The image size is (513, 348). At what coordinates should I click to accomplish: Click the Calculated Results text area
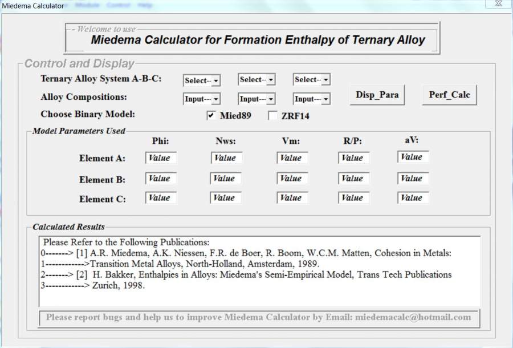(x=259, y=271)
